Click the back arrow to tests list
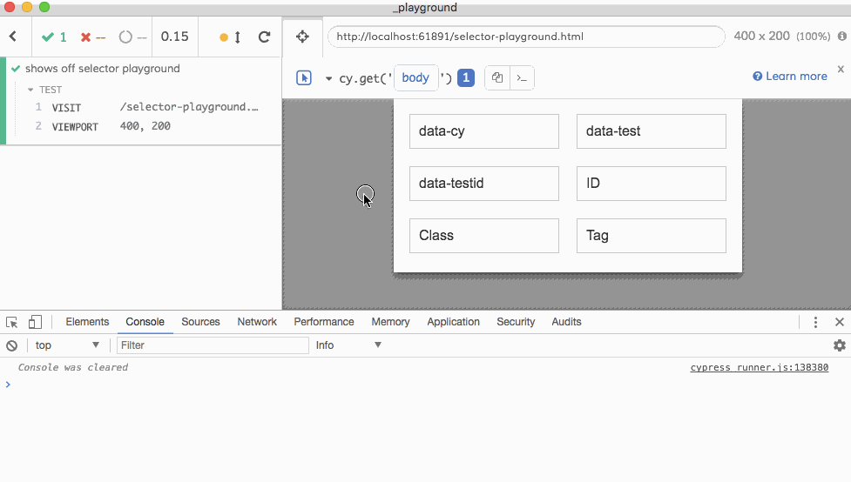Screen dimensions: 851x482 coord(13,37)
